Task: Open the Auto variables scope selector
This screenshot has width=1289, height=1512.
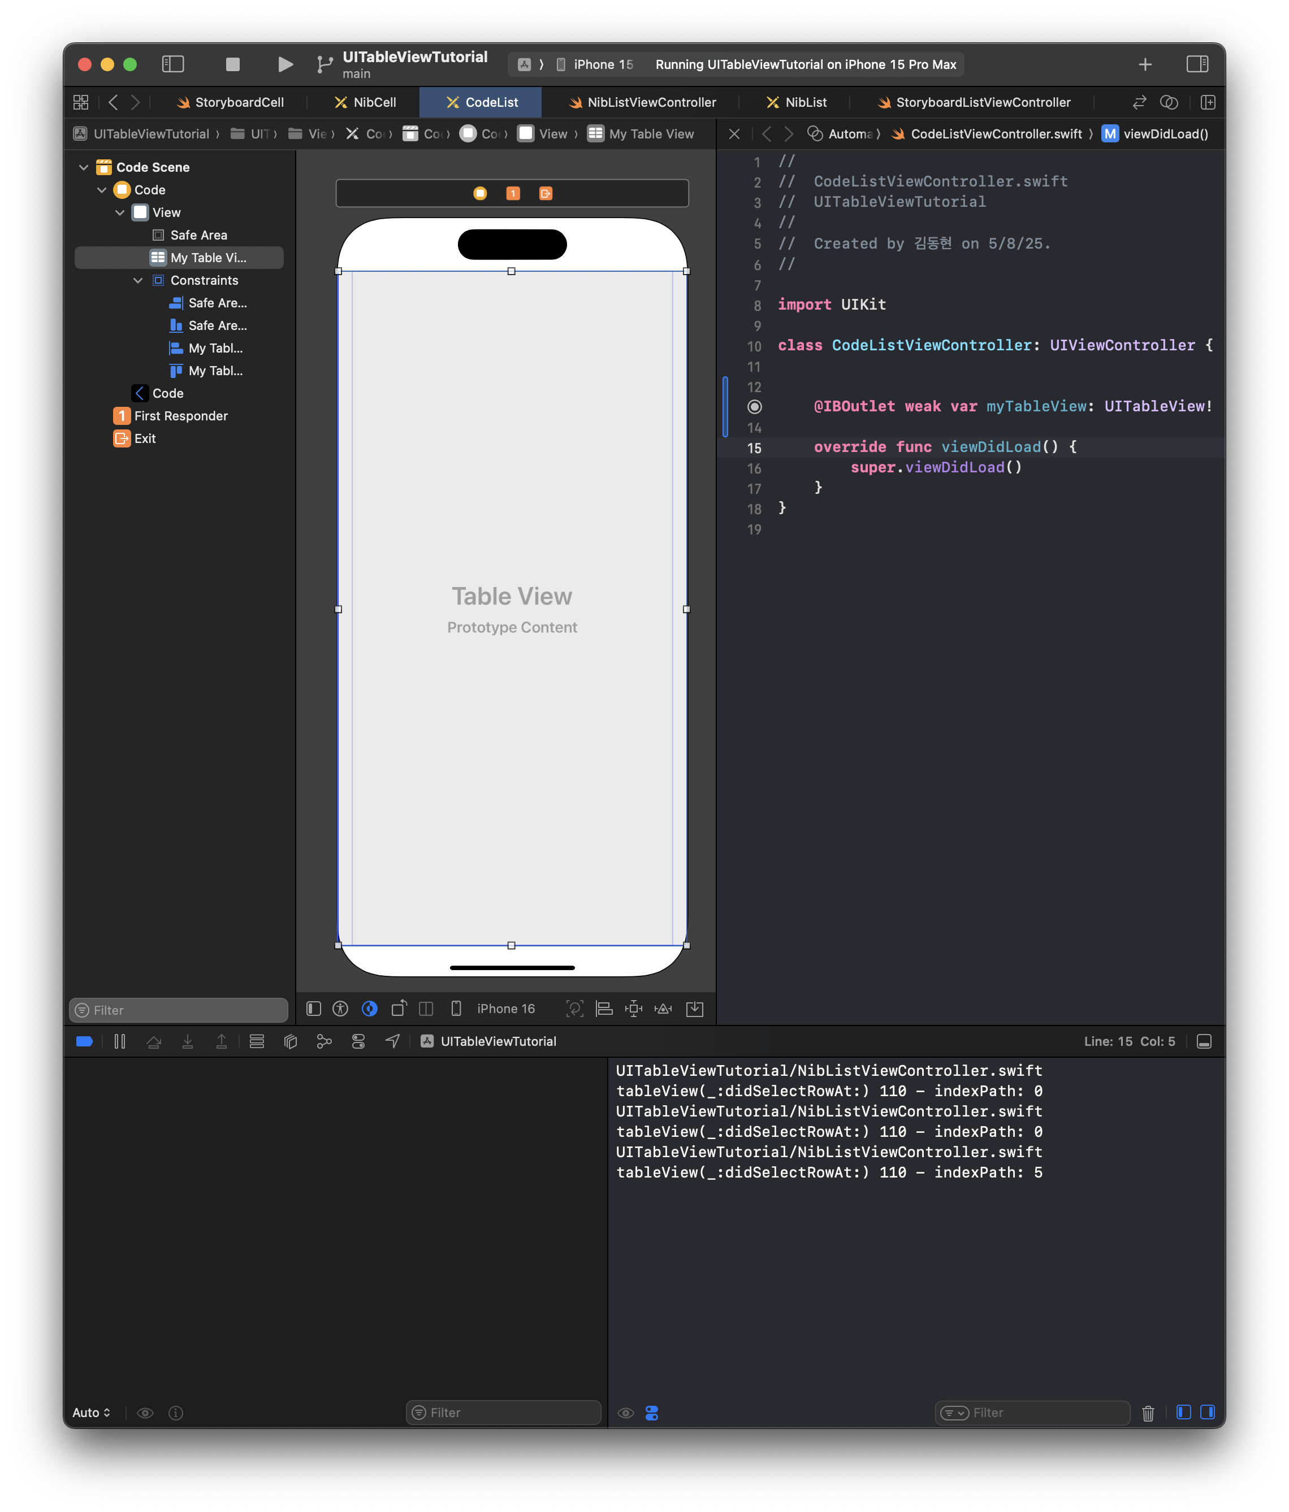Action: (91, 1412)
